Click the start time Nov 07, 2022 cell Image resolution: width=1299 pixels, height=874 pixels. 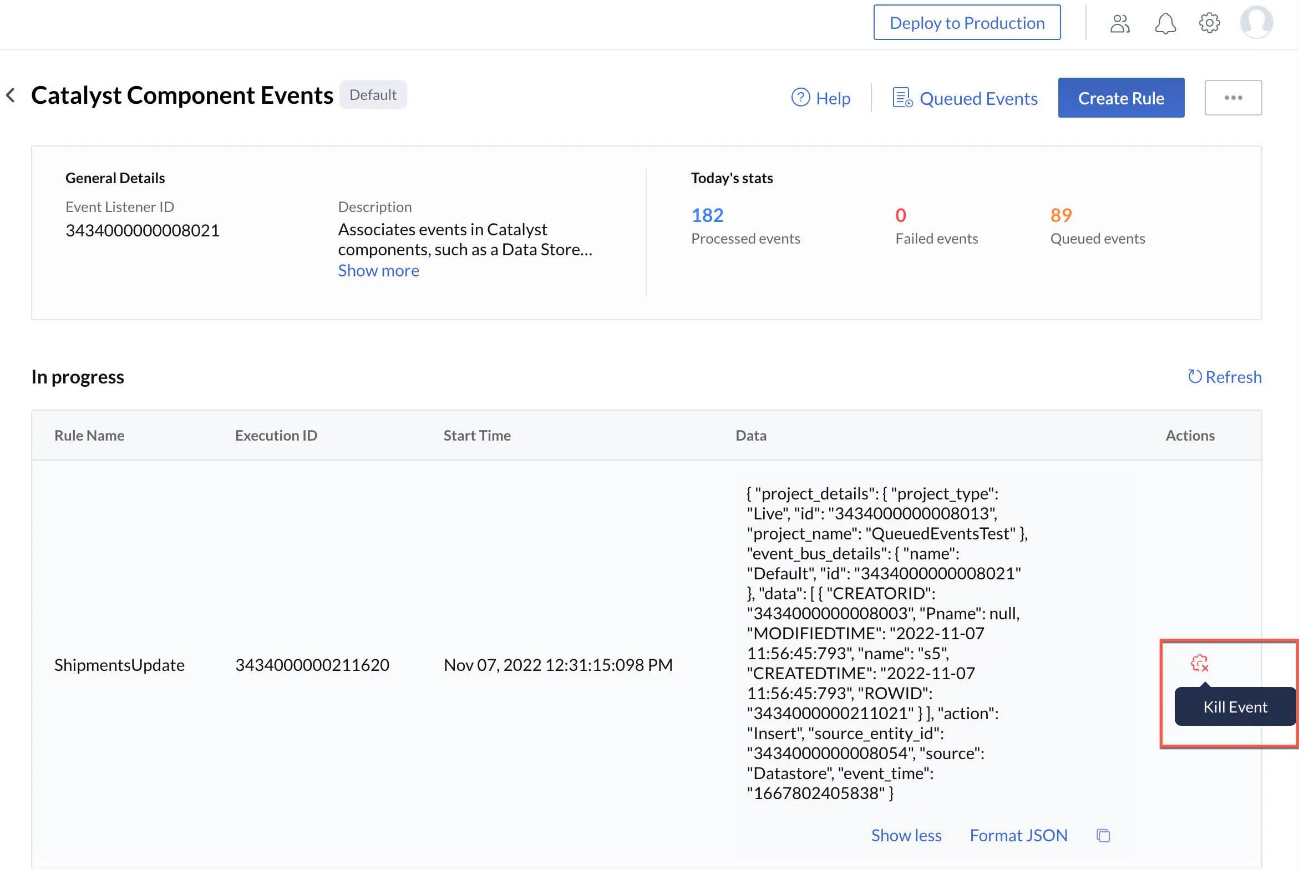pyautogui.click(x=557, y=664)
